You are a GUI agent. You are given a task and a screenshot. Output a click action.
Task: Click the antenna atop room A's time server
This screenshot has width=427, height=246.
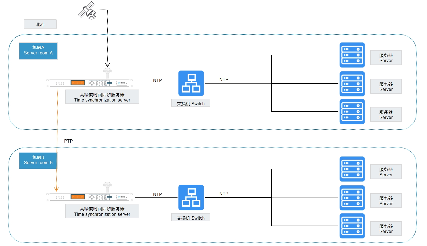pyautogui.click(x=107, y=73)
